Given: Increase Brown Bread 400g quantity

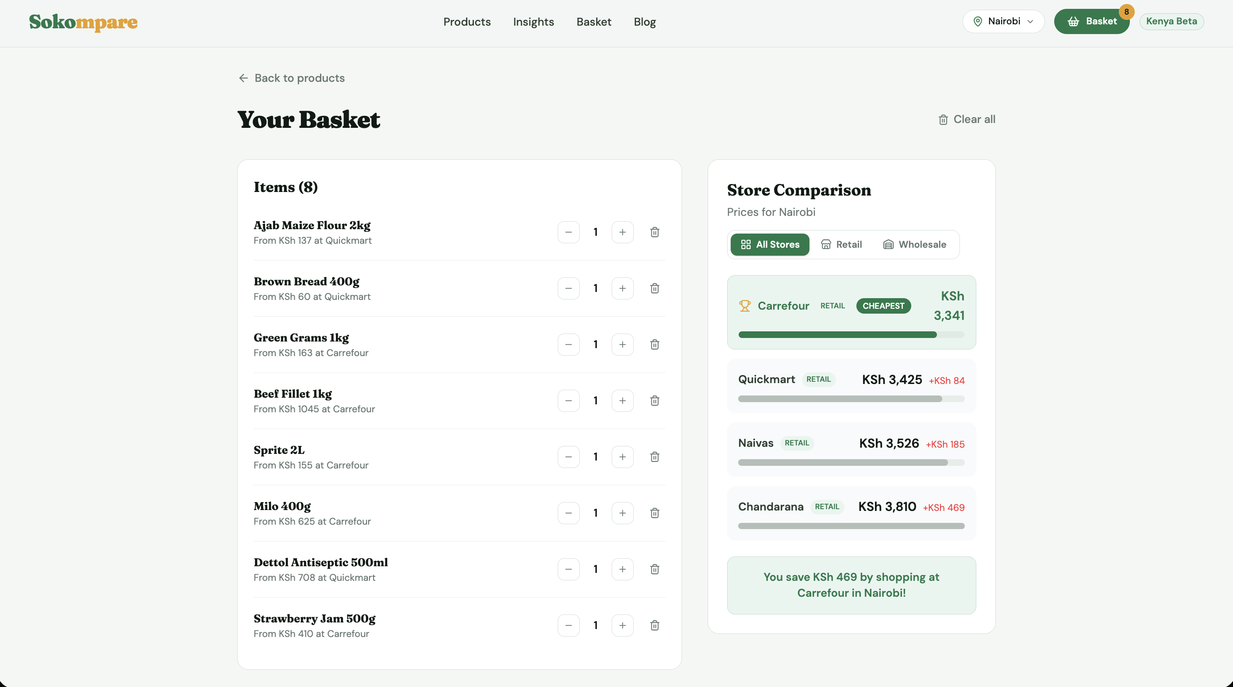Looking at the screenshot, I should (x=622, y=288).
